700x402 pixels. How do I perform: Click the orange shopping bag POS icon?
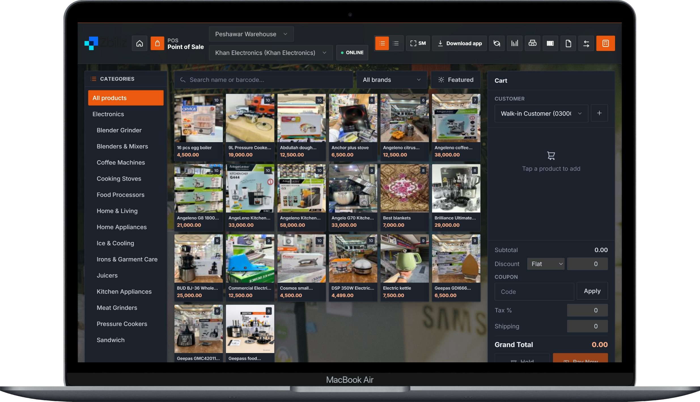pos(157,43)
